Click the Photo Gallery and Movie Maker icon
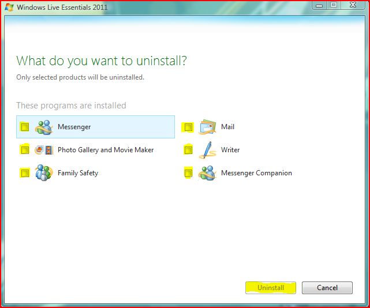The image size is (370, 308). 44,150
